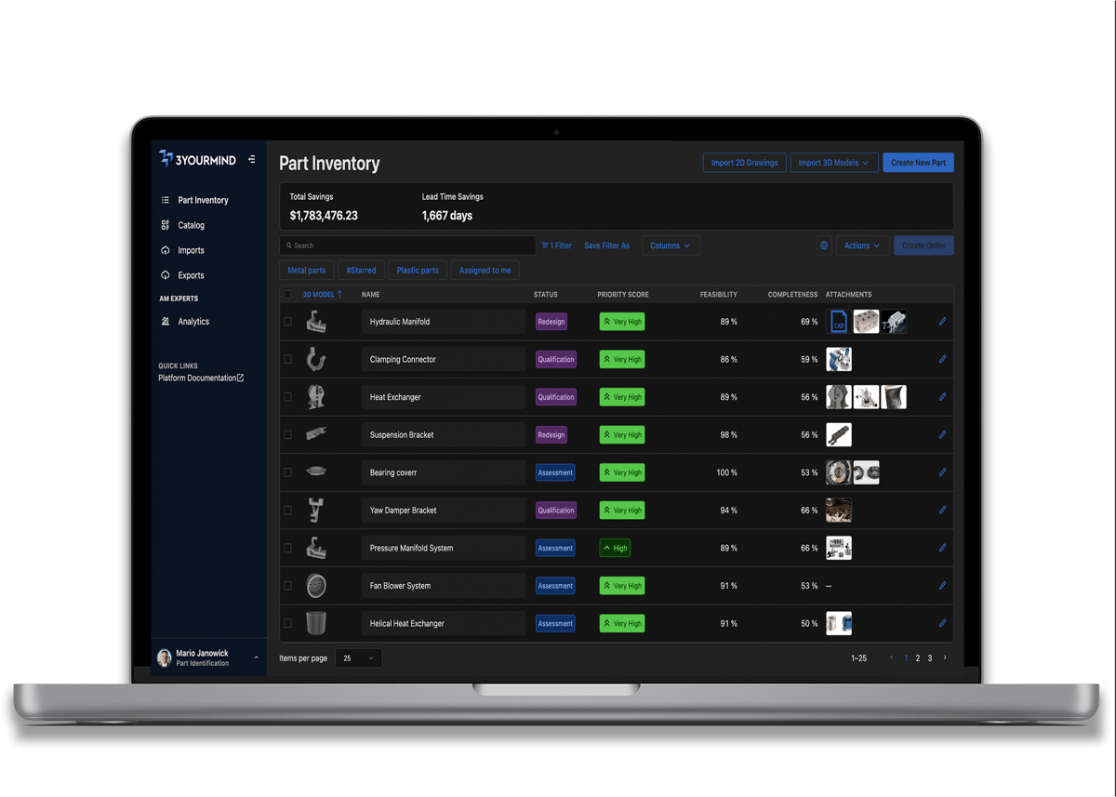The height and width of the screenshot is (797, 1116).
Task: Select the Exports icon in the sidebar
Action: tap(166, 274)
